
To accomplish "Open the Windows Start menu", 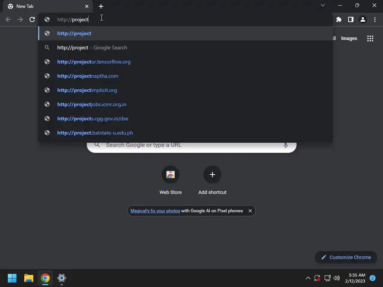I will [x=12, y=278].
